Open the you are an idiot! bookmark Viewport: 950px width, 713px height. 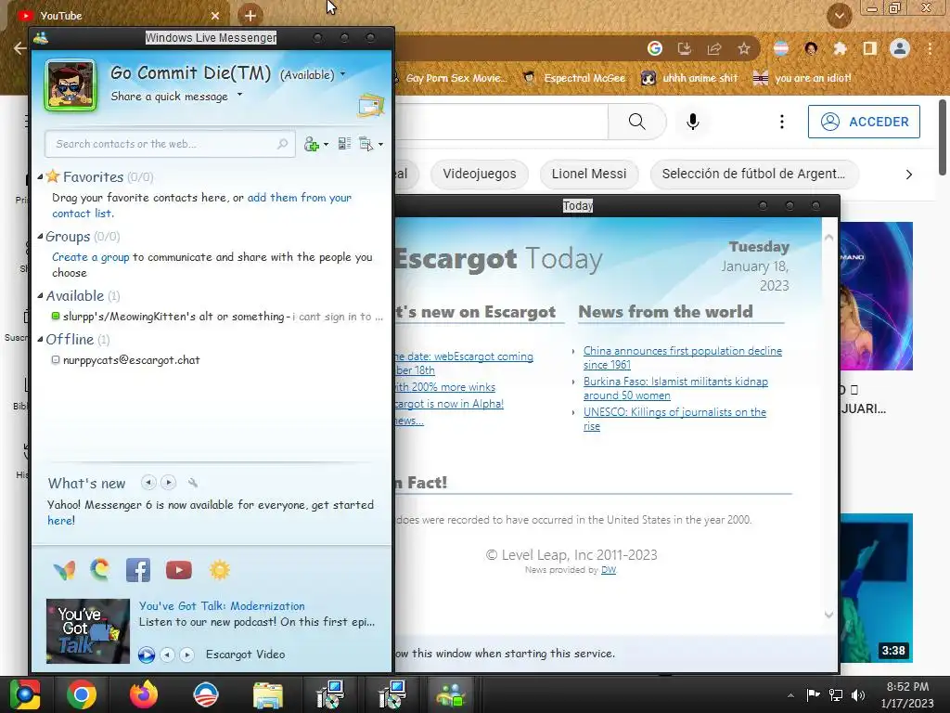click(x=802, y=78)
